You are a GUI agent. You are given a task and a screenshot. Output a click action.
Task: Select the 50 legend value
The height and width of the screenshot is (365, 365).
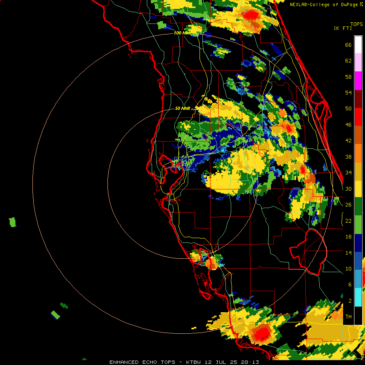[x=348, y=108]
